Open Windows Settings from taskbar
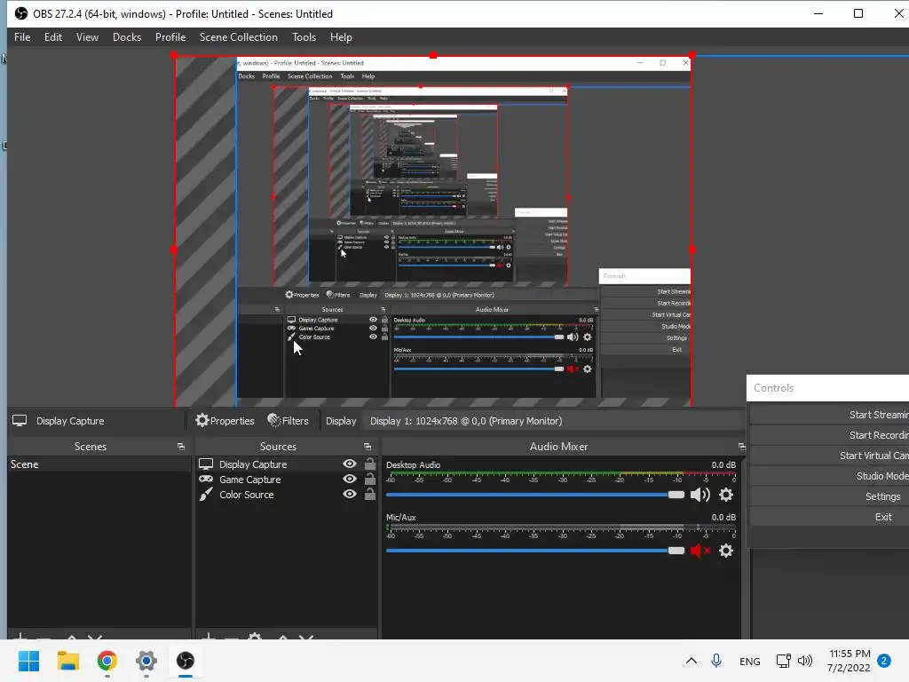Image resolution: width=909 pixels, height=682 pixels. 146,661
